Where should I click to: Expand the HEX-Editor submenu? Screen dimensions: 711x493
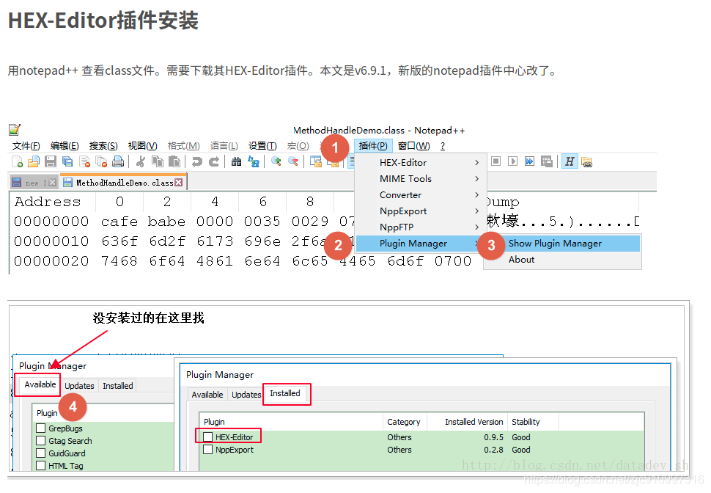[421, 163]
